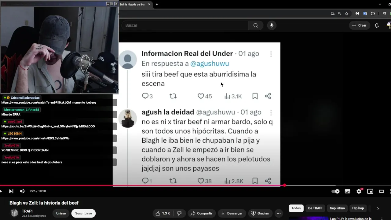Screen dimensions: 391x220
Task: Enable theater mode view
Action: click(382, 191)
